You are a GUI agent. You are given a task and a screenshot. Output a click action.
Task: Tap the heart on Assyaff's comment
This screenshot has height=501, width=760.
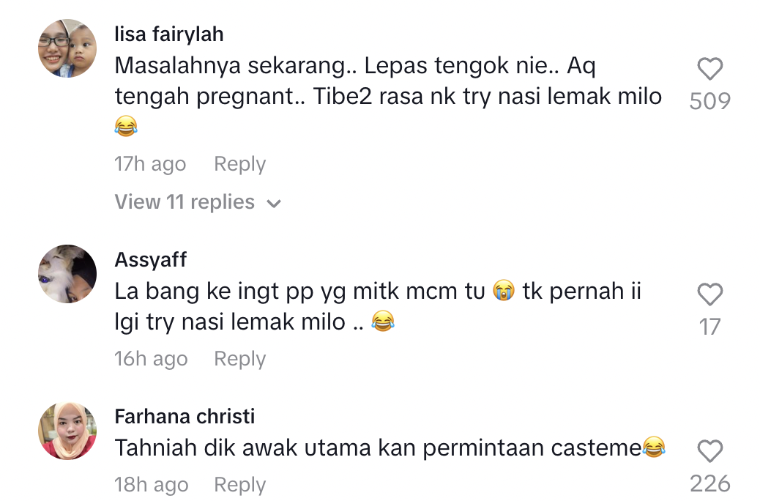click(x=709, y=295)
